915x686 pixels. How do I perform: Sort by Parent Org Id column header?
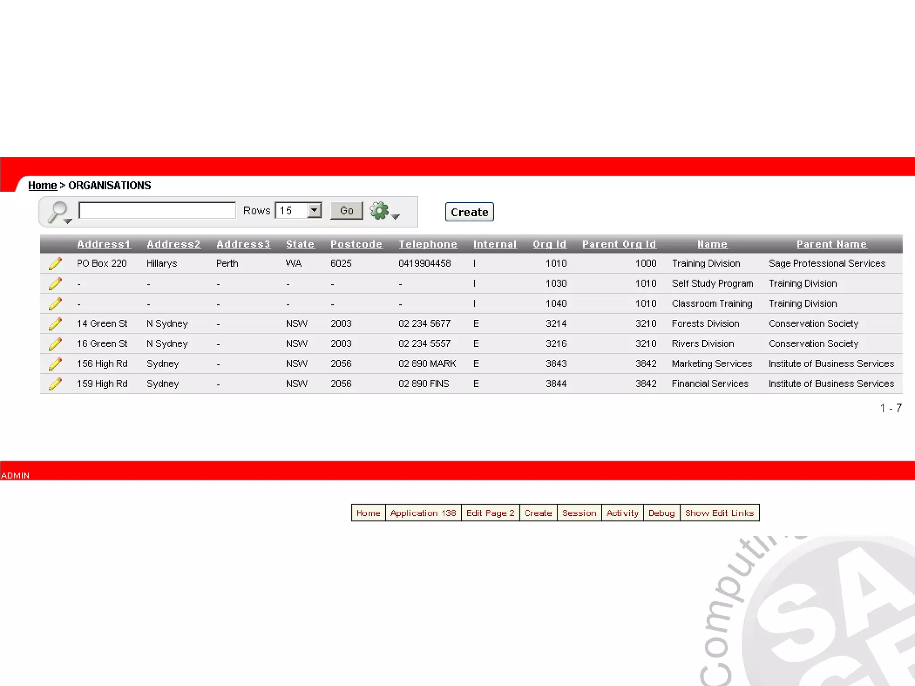click(619, 244)
